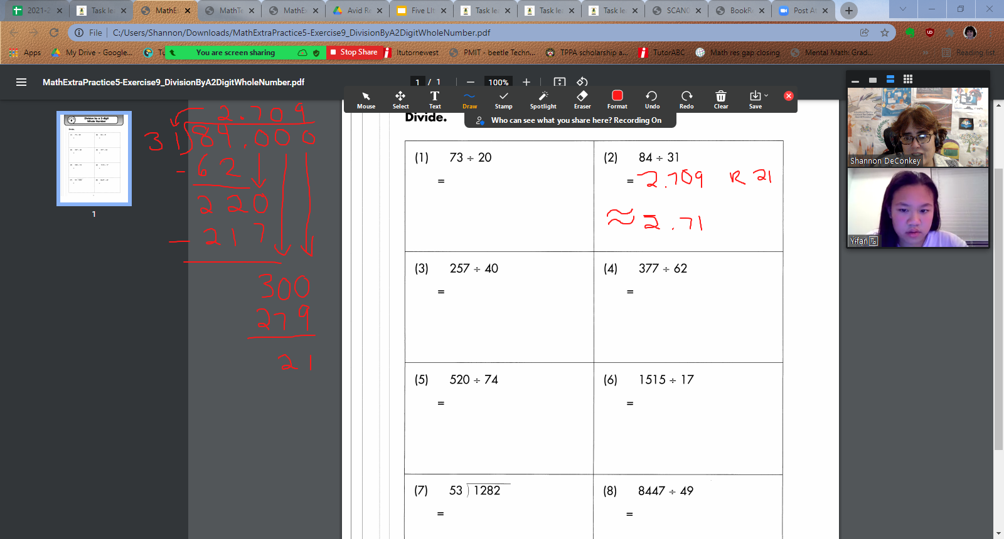Click the scroll down arrow of page
Screen dimensions: 1004x539
coord(998,533)
